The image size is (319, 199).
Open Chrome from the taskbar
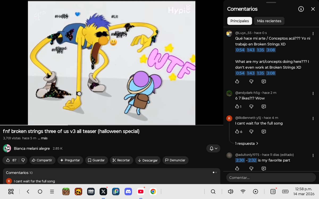[x=153, y=192]
